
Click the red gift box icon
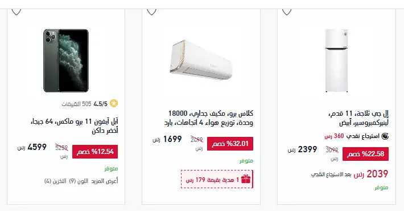[x=246, y=179]
